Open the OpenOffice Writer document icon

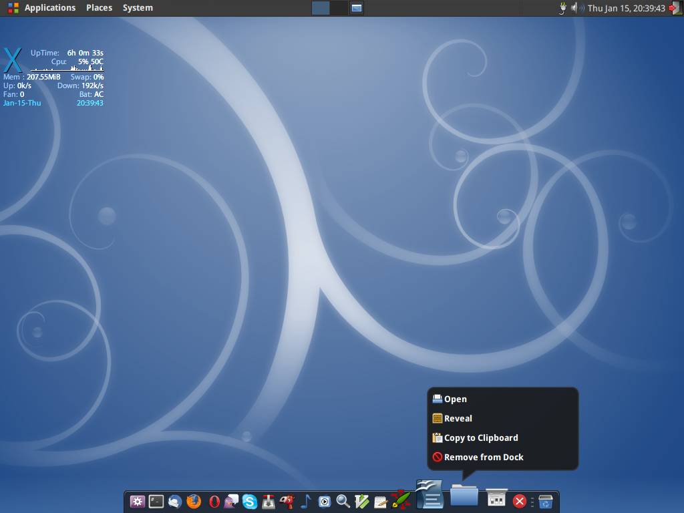point(430,494)
